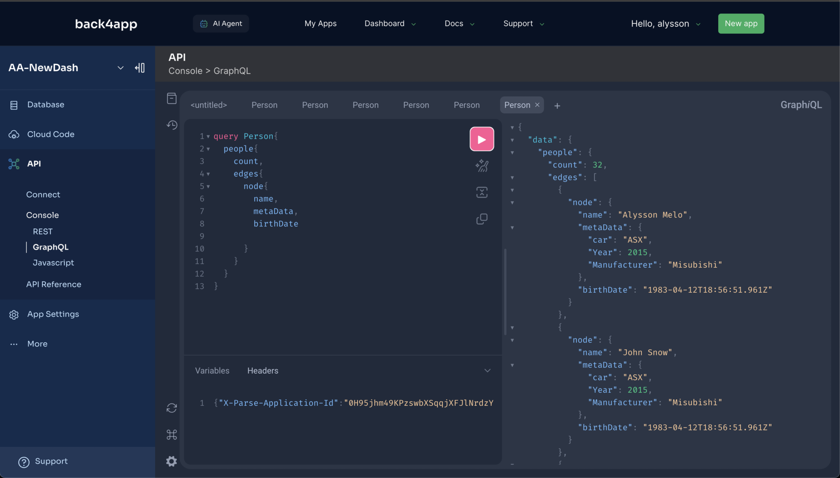This screenshot has width=840, height=478.
Task: Merge fragments into the query
Action: click(482, 192)
